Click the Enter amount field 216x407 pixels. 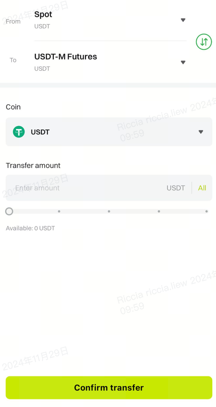click(x=83, y=188)
